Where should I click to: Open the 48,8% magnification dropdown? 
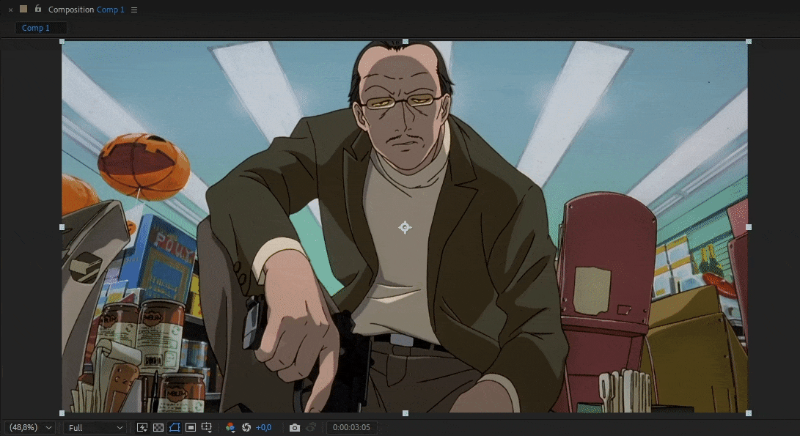coord(31,427)
